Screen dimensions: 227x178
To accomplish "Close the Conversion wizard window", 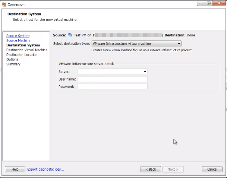I will tap(218, 3).
